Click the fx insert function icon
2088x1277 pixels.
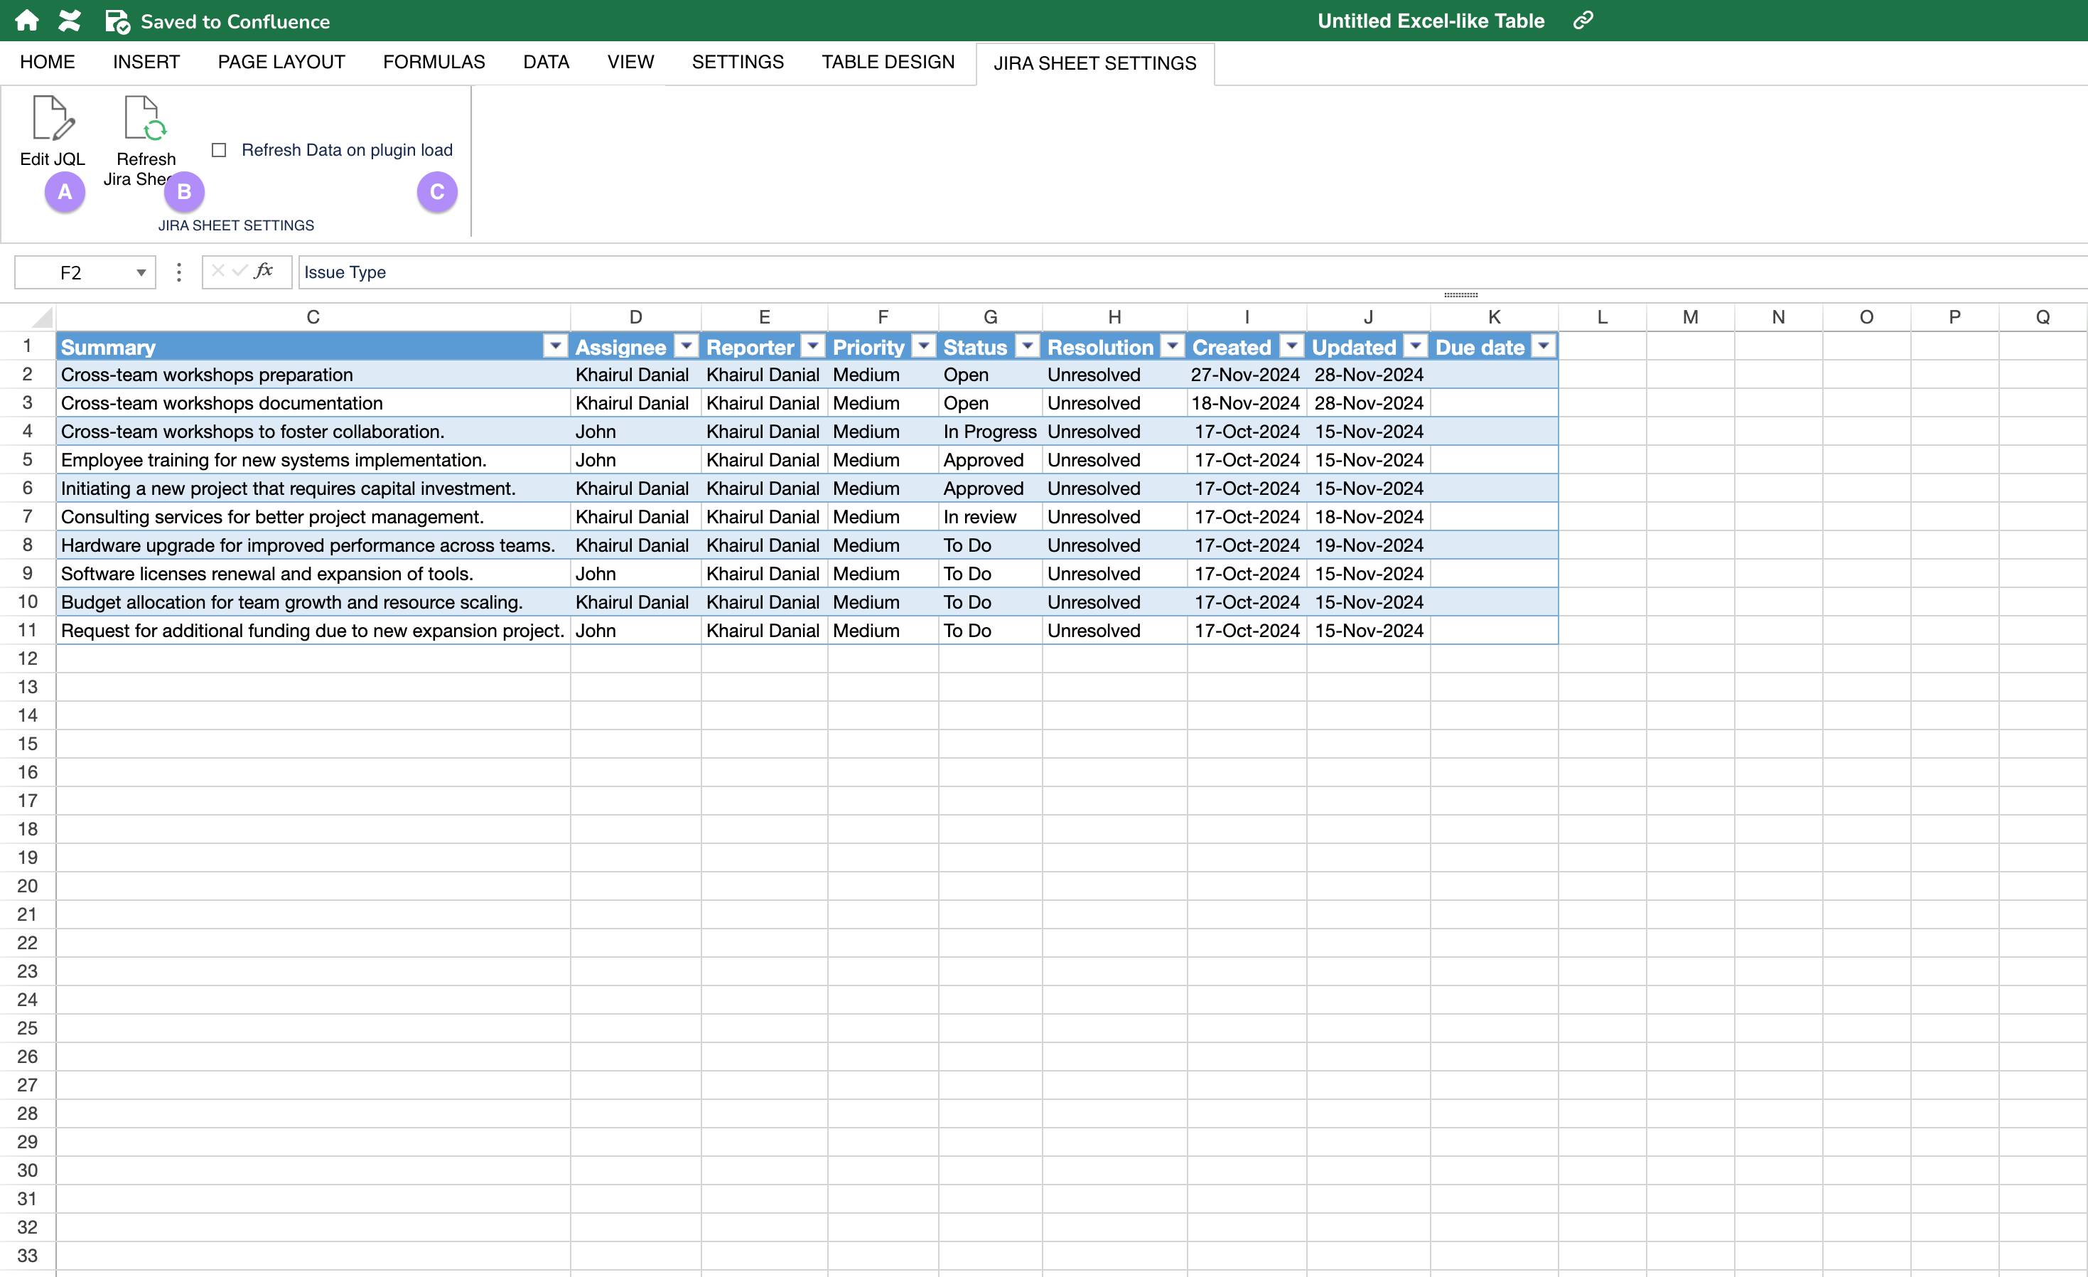tap(264, 272)
